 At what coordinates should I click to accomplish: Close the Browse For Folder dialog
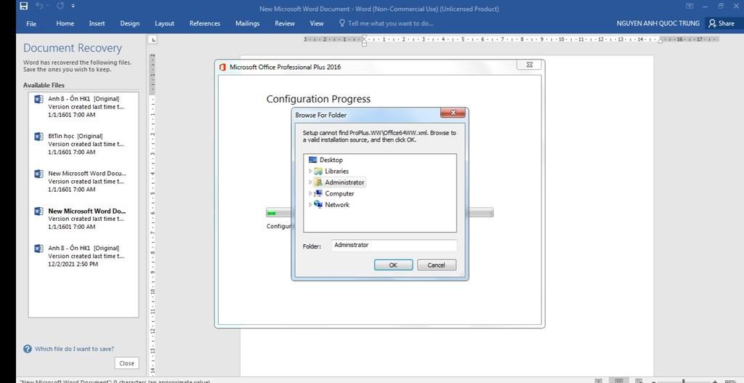coord(453,113)
